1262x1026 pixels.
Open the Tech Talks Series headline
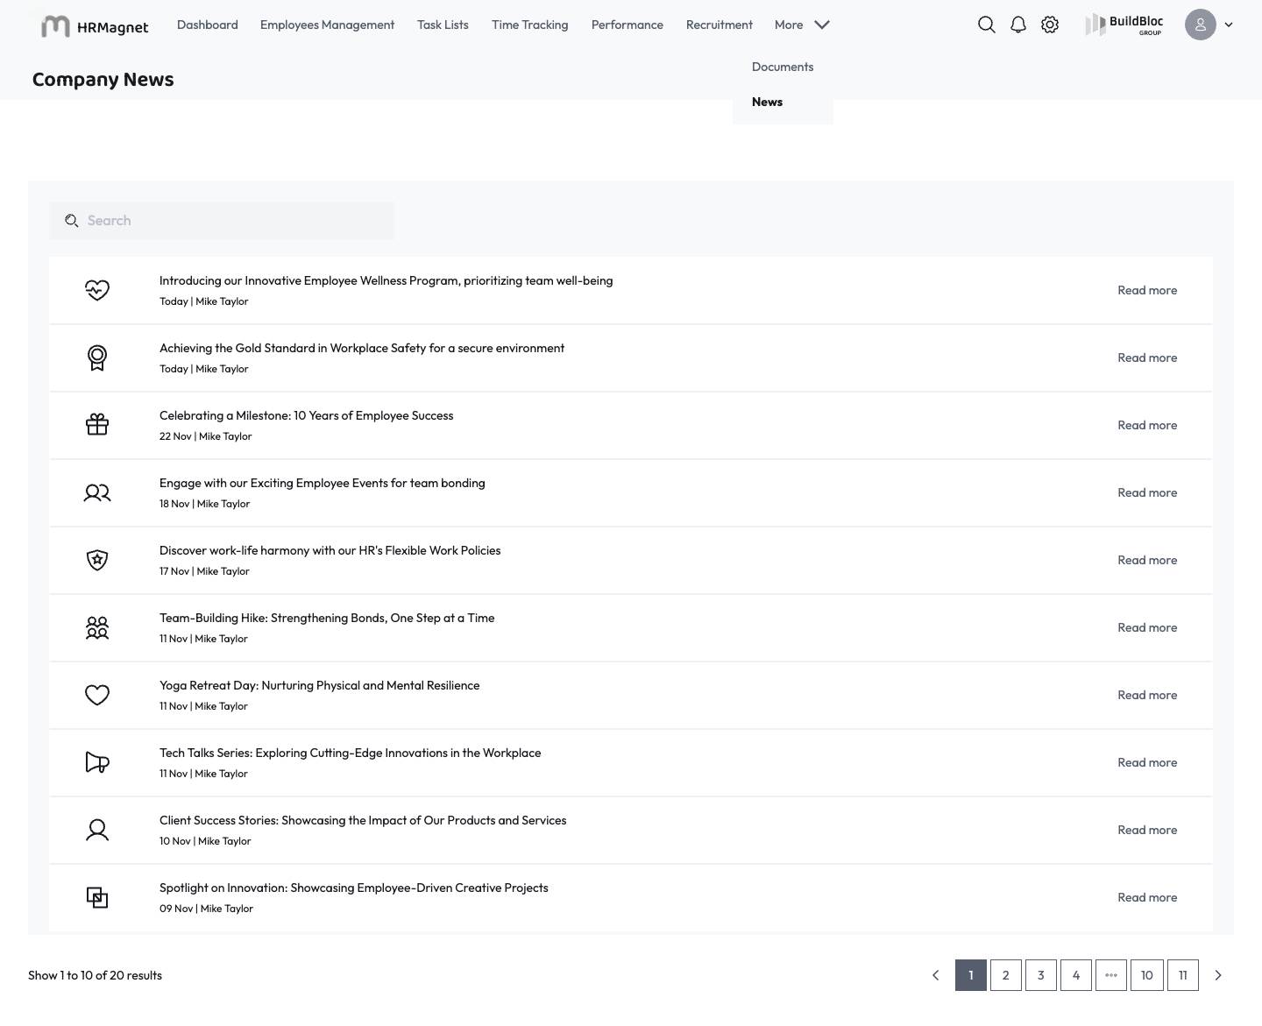click(x=351, y=753)
